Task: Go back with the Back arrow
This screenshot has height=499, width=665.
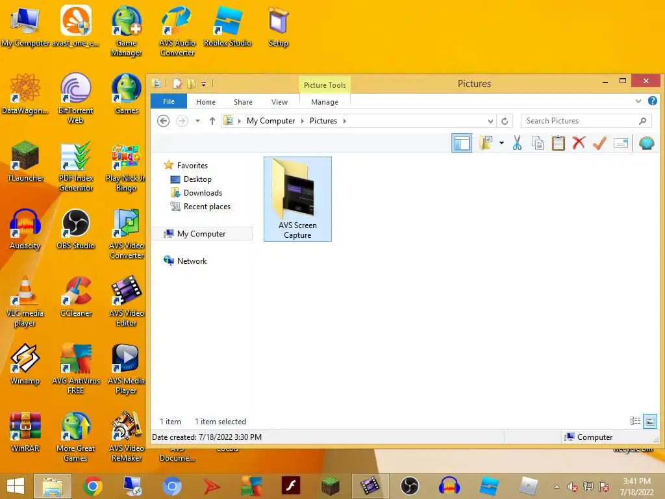Action: 163,121
